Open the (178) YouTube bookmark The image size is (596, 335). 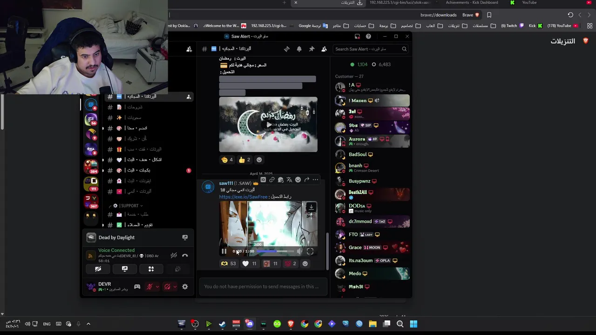point(562,26)
